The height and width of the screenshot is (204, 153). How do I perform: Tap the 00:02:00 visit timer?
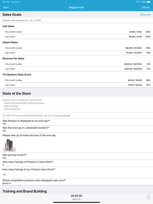point(76,196)
